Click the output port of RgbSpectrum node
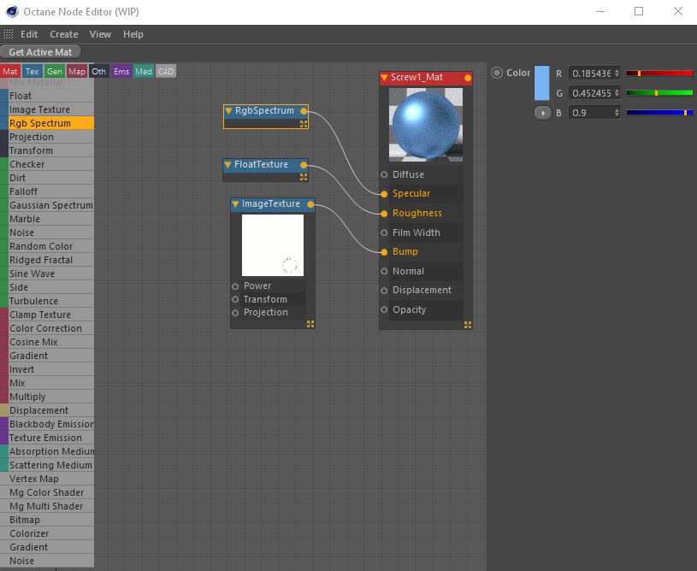The image size is (697, 571). pos(304,111)
